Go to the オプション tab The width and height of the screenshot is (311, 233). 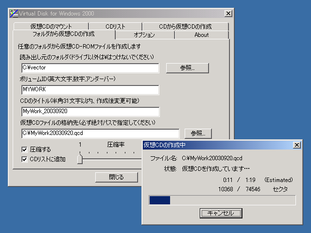pos(144,35)
